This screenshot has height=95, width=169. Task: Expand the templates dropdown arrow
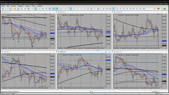[67, 9]
